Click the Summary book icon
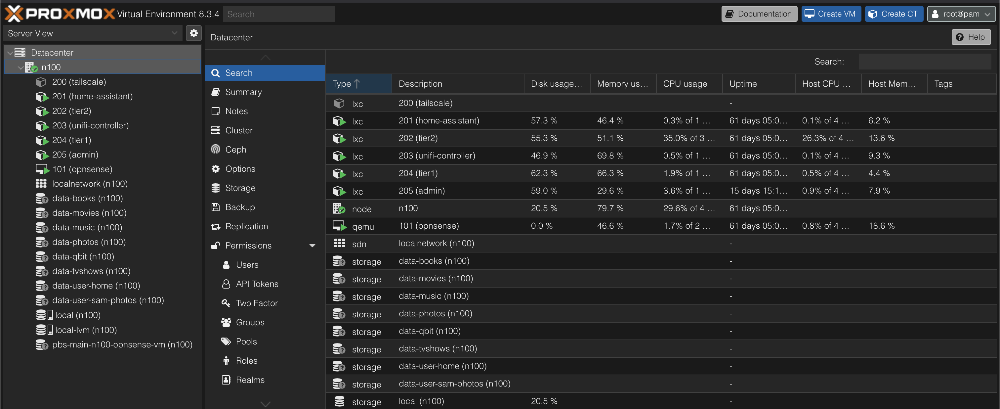The image size is (1000, 409). (x=216, y=92)
